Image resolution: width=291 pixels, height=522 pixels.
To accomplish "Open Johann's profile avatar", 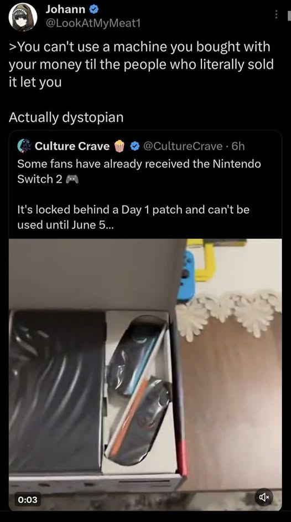I will [x=23, y=17].
